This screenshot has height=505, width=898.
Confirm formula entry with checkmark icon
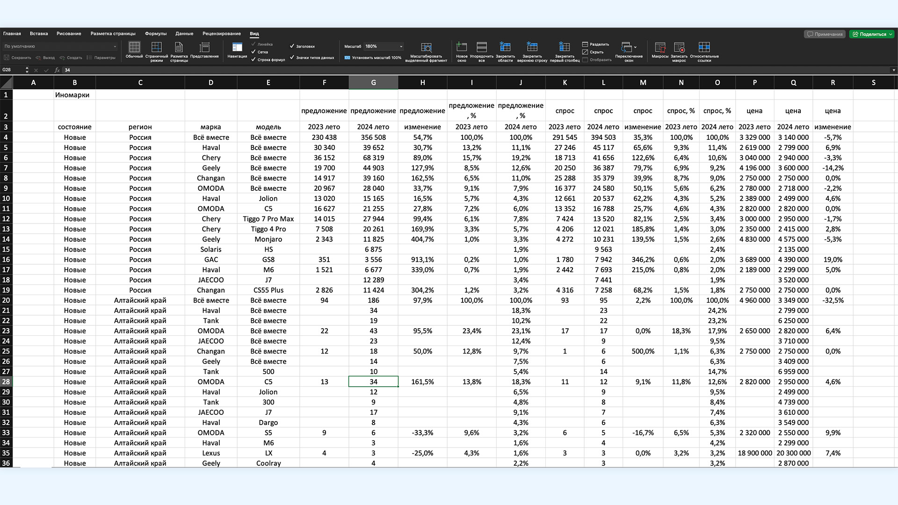coord(46,70)
